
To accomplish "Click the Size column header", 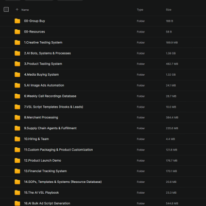I will click(168, 10).
